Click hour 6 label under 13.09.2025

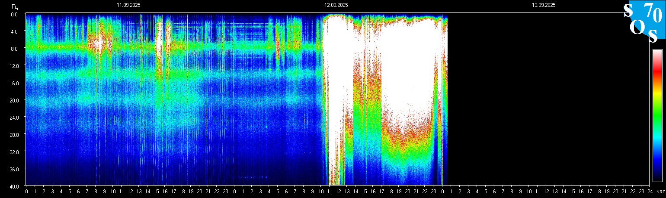pyautogui.click(x=494, y=192)
